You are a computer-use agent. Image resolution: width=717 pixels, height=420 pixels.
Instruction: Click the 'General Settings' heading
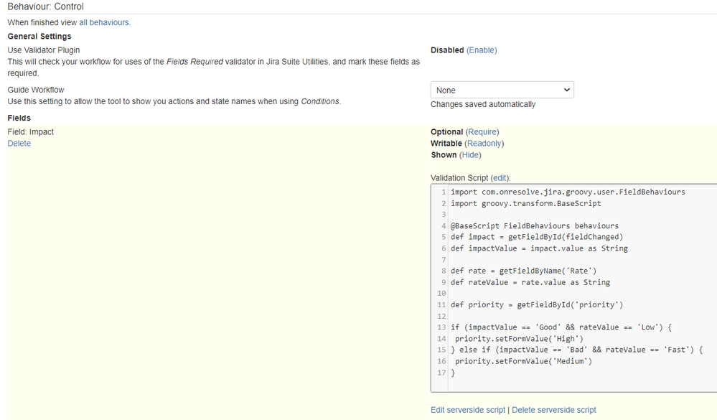click(x=39, y=36)
